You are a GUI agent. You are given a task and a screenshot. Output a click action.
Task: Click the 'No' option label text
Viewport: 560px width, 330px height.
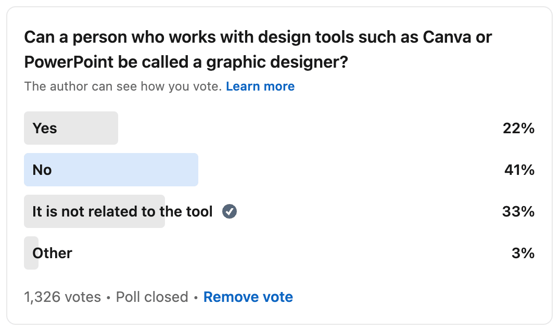pos(42,170)
